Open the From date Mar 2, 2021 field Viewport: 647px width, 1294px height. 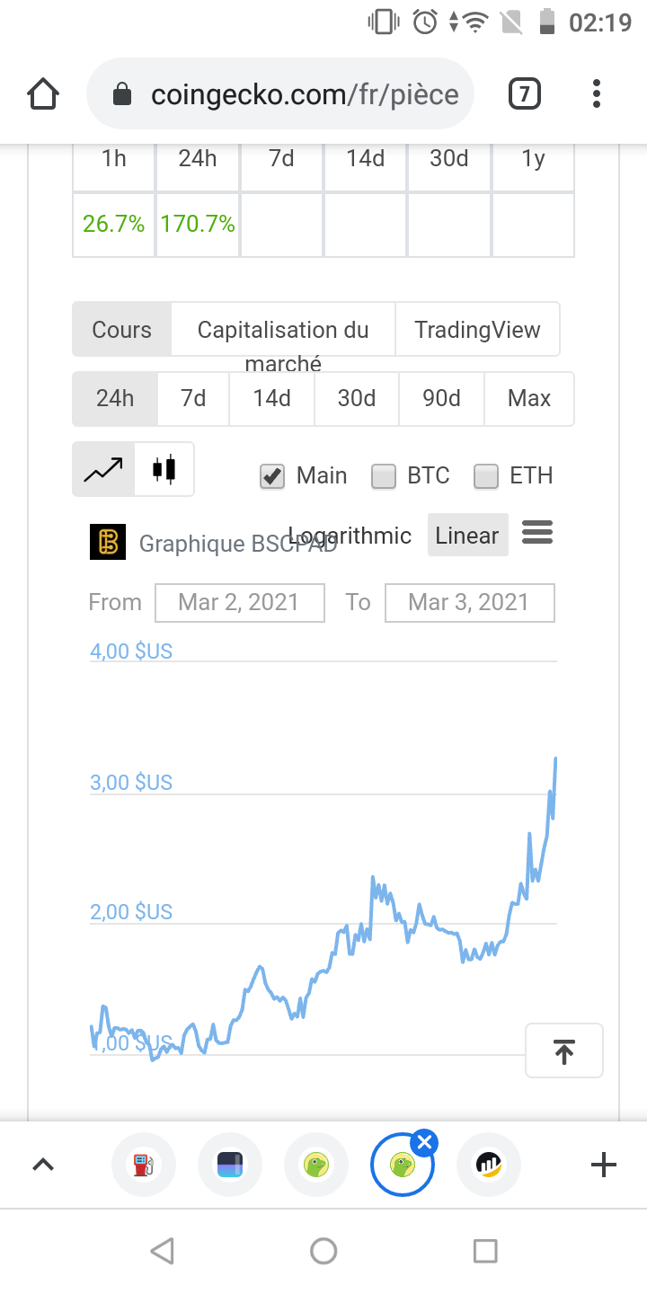pos(240,602)
